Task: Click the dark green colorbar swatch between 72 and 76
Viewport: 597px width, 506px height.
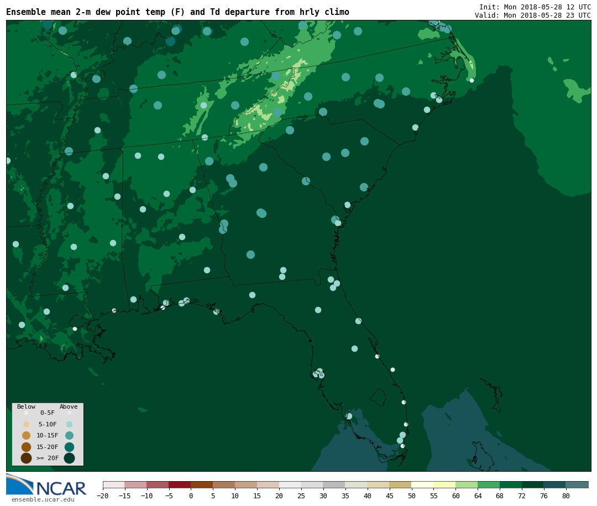Action: coord(533,484)
